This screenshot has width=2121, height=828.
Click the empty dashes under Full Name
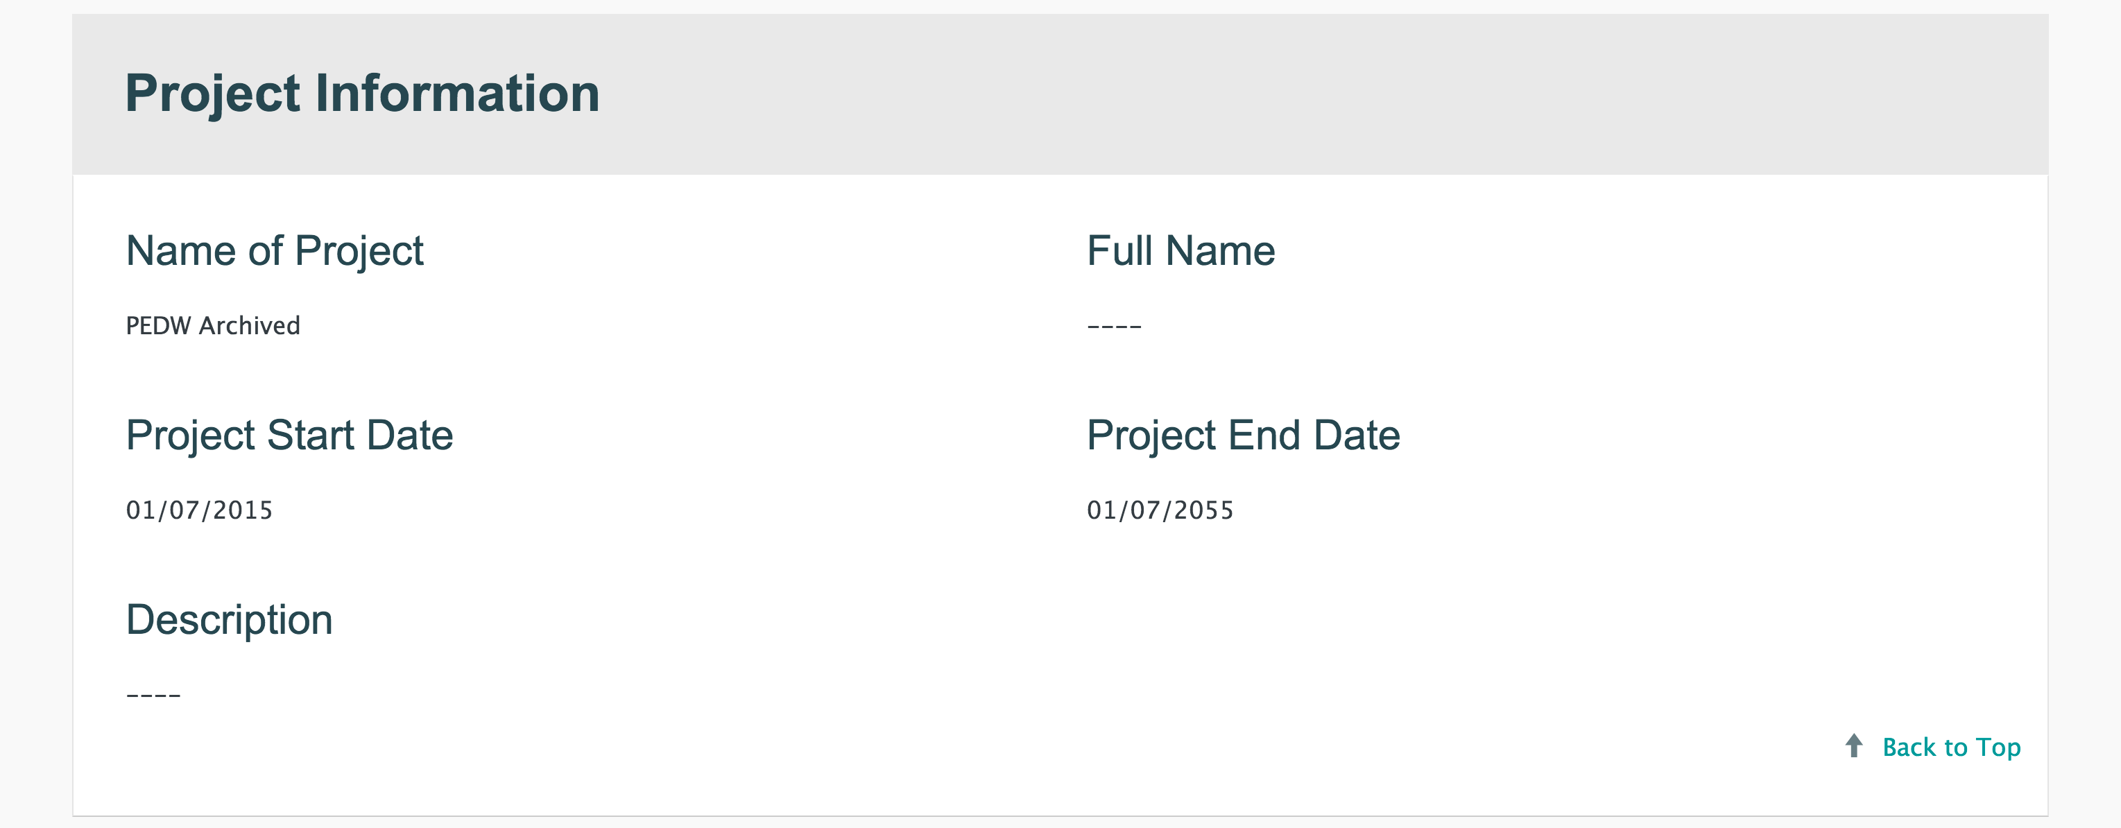pos(1113,327)
